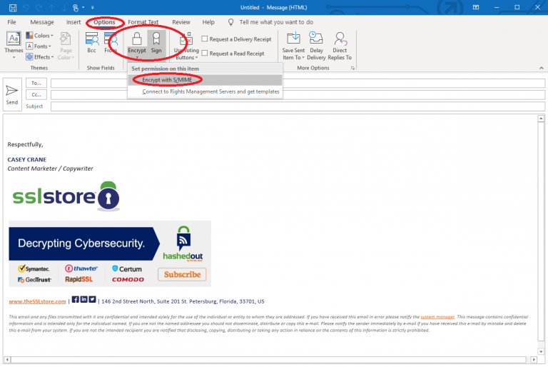Click the Encrypt padlock icon
Viewport: 548px width, 367px height.
click(136, 41)
